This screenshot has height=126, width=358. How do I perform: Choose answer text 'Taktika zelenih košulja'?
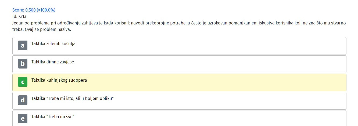pos(53,44)
